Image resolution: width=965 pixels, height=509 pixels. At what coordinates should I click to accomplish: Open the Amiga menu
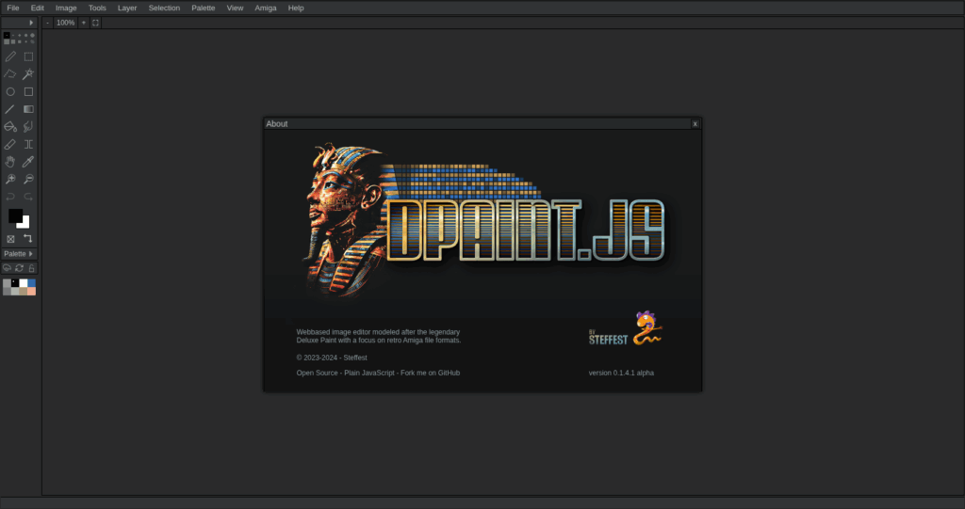click(x=266, y=8)
